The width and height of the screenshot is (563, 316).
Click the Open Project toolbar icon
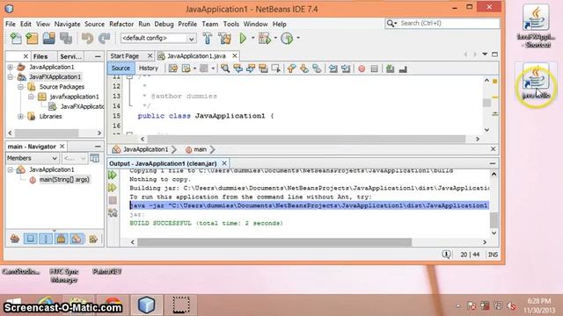pyautogui.click(x=49, y=38)
